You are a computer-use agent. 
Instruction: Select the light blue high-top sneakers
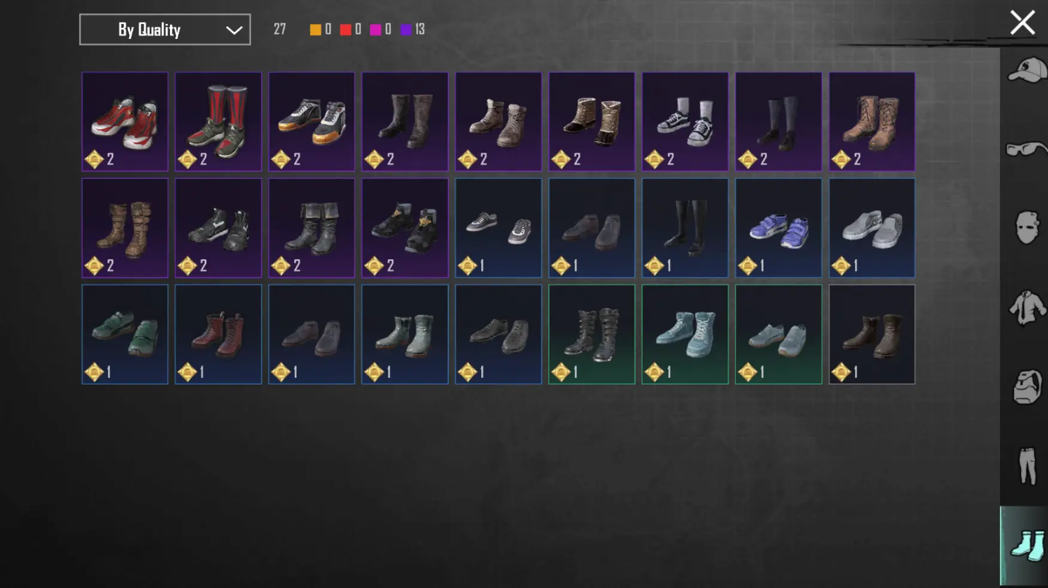point(685,334)
